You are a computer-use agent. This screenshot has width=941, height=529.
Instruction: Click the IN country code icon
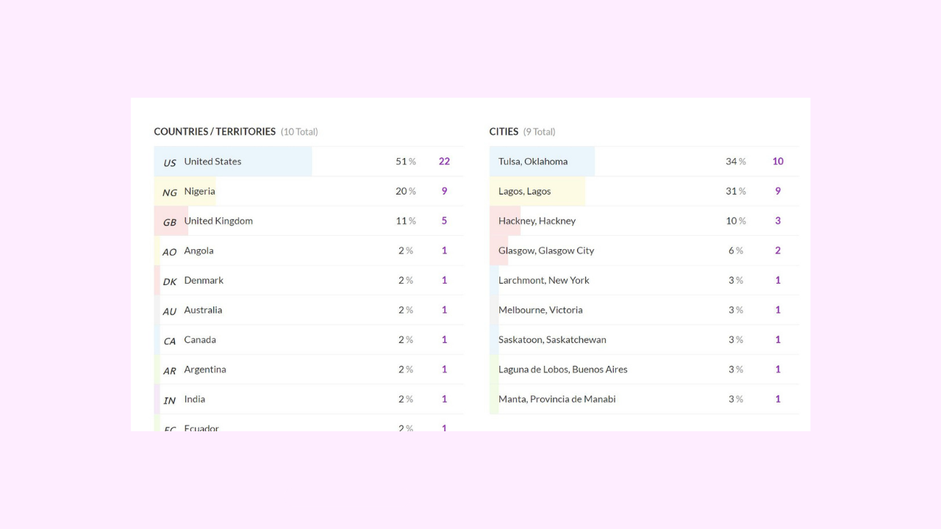[x=170, y=400]
